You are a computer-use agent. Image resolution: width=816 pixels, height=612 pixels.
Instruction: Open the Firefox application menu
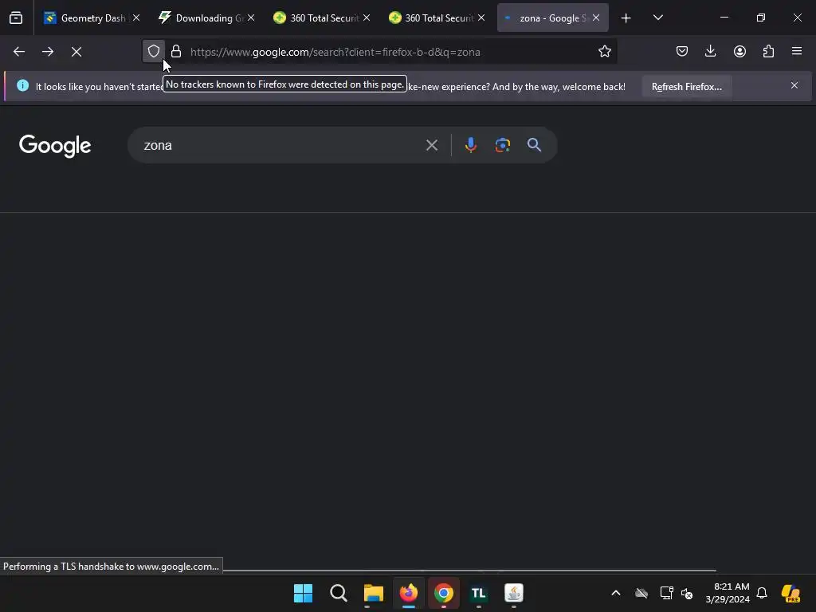click(797, 51)
